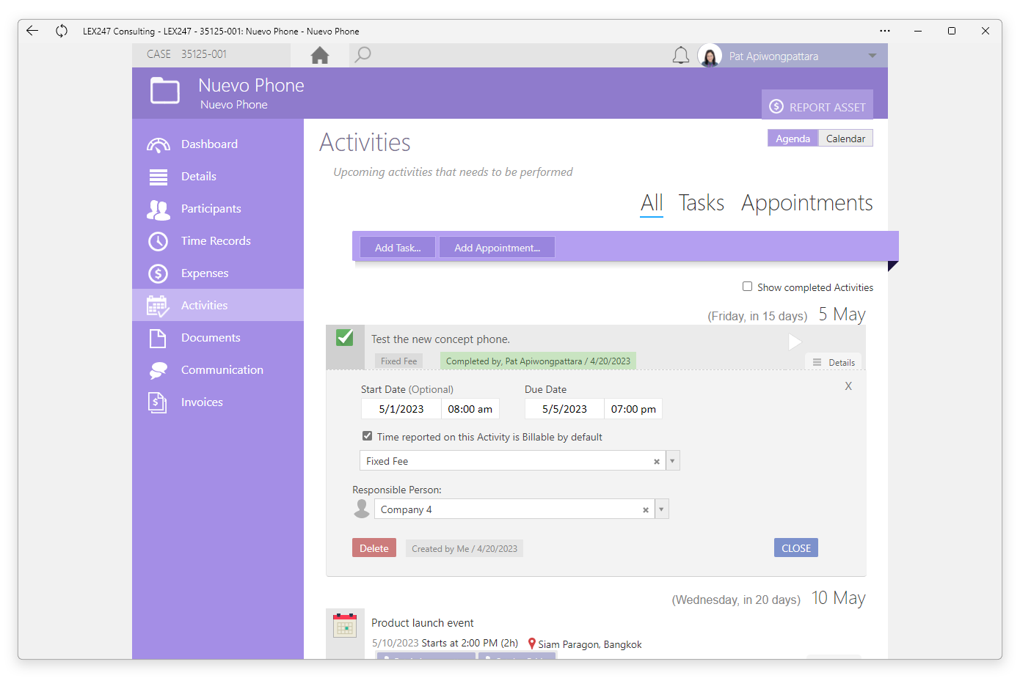Collapse task via Details expander
The height and width of the screenshot is (678, 1020).
[834, 362]
